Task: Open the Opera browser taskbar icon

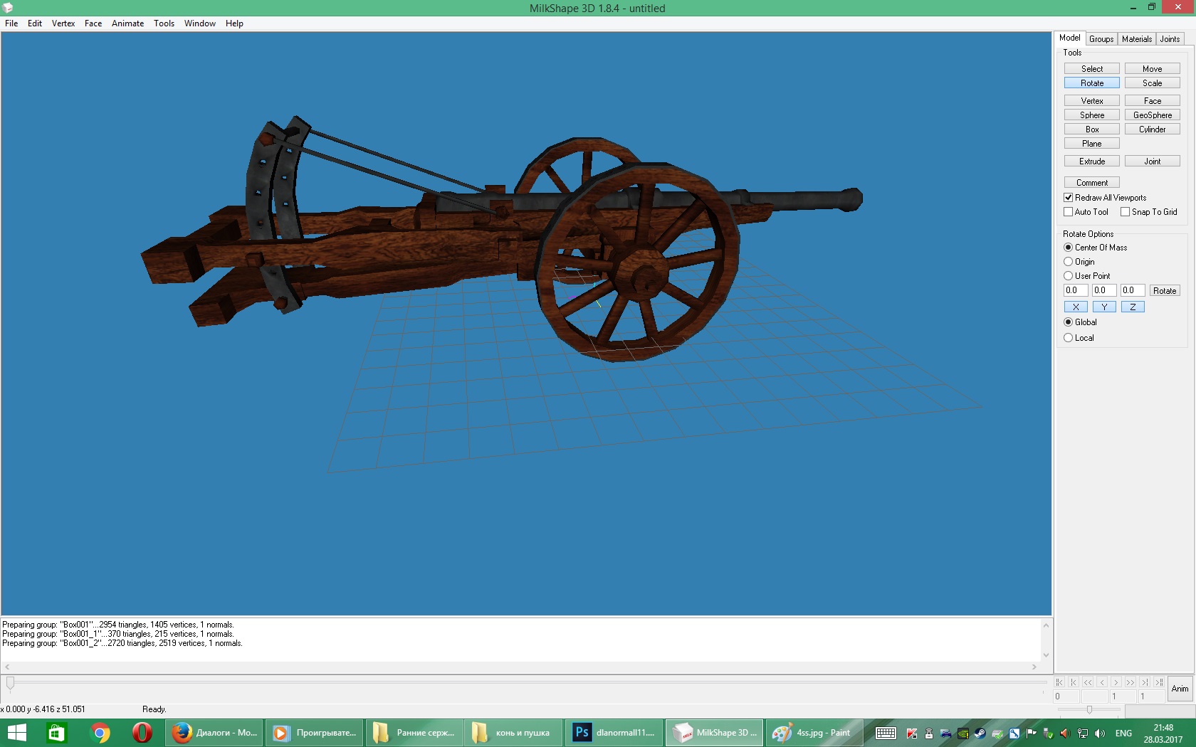Action: coord(142,733)
